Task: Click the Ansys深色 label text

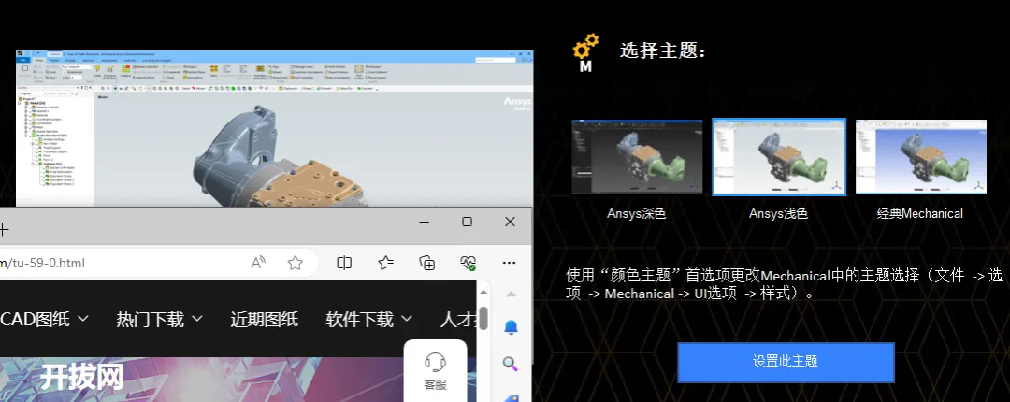Action: (x=637, y=214)
